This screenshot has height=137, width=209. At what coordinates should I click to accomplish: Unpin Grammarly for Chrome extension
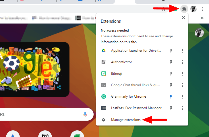pyautogui.click(x=171, y=97)
